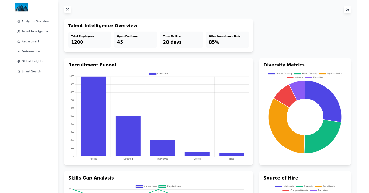Select the Performance trend arrow icon
The width and height of the screenshot is (369, 193).
[x=18, y=51]
